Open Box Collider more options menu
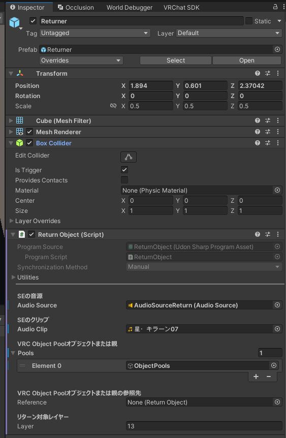286x438 pixels. (x=278, y=143)
